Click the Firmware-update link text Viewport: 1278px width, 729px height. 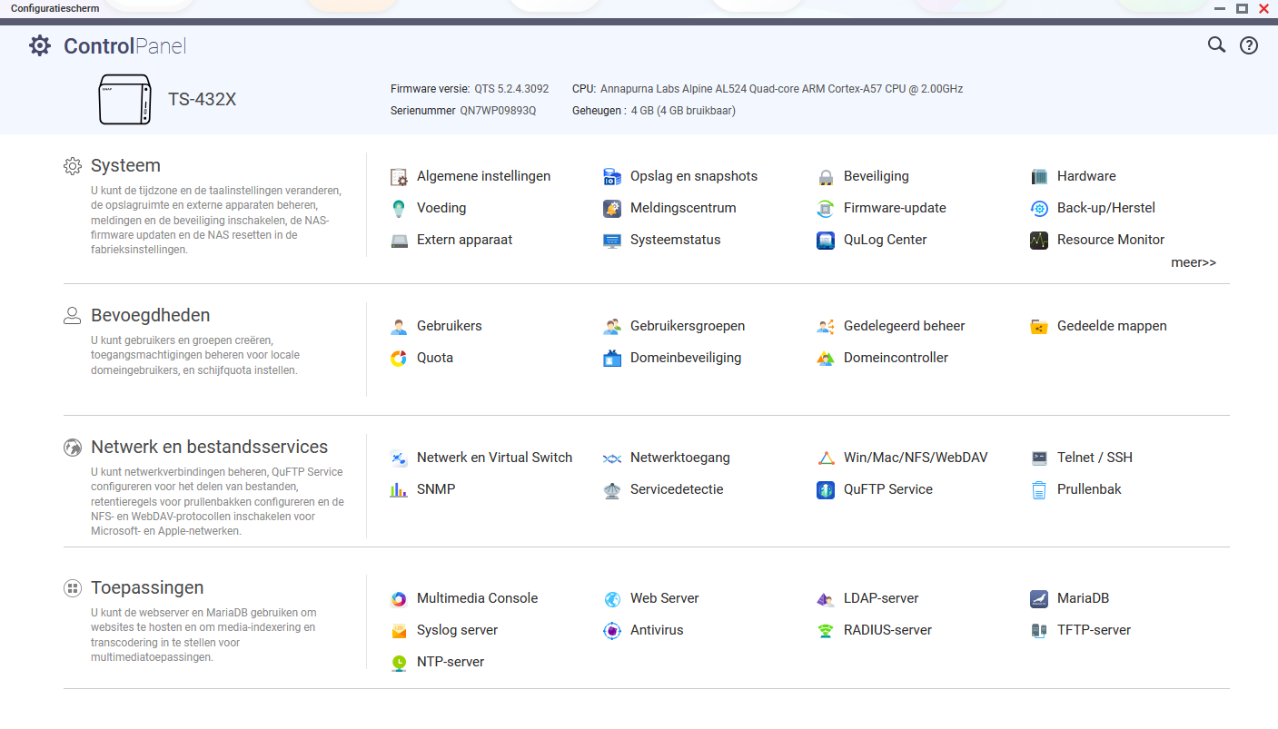click(895, 208)
